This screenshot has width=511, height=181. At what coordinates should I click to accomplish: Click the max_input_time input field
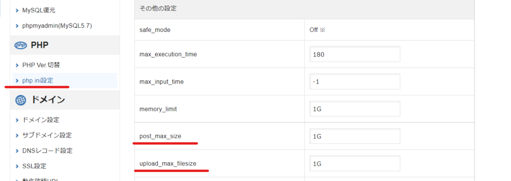point(355,82)
